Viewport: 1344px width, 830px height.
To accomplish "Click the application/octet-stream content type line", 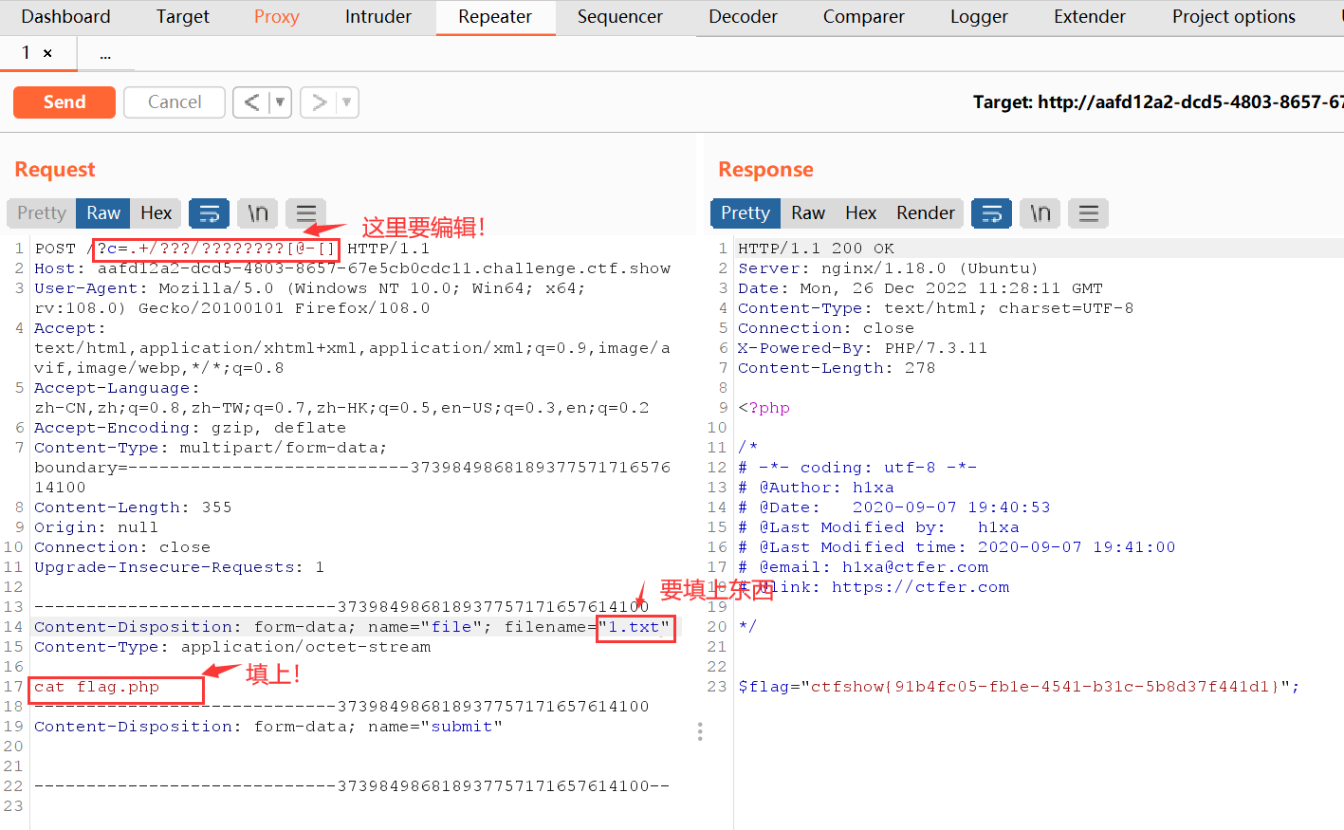I will click(232, 647).
